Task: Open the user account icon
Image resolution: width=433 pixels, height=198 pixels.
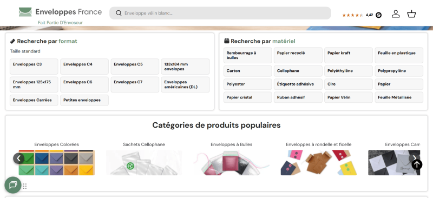Action: (396, 14)
